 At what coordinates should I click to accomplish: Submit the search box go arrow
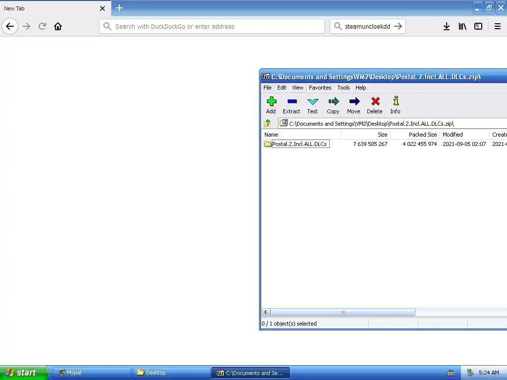[398, 26]
